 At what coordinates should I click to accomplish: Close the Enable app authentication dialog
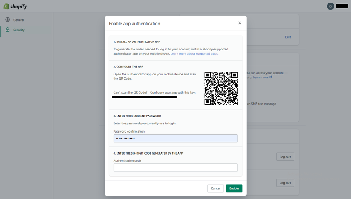(240, 23)
